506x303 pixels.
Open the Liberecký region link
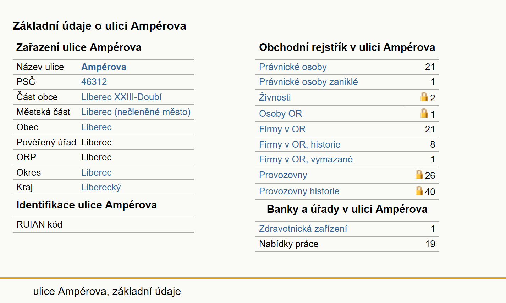click(101, 188)
